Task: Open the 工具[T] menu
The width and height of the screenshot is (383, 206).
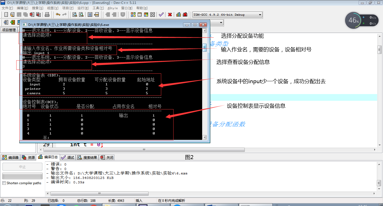Action: (x=98, y=8)
